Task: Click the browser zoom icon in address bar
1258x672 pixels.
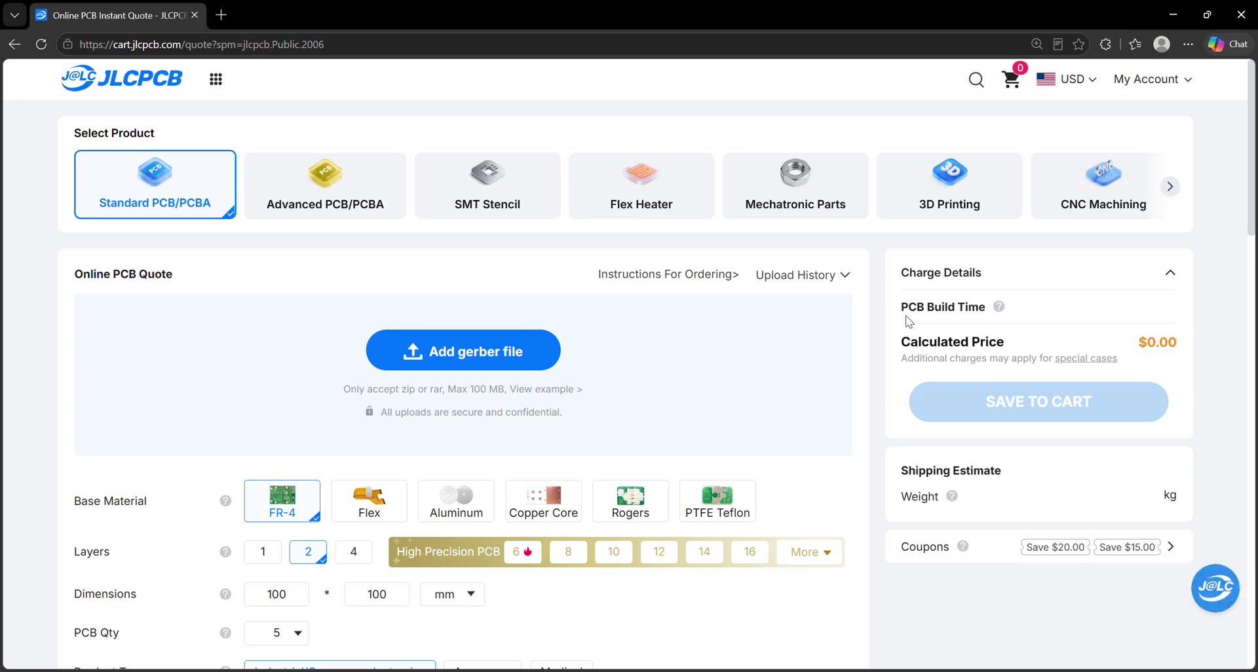Action: [x=1037, y=44]
